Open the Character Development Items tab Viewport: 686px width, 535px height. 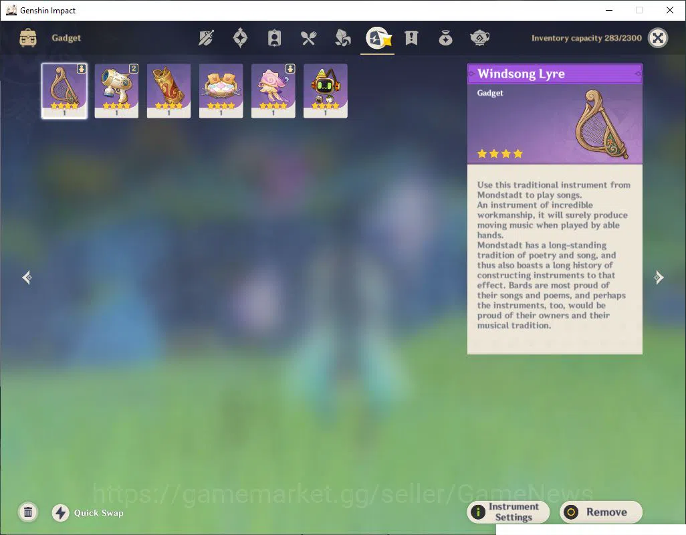click(x=274, y=38)
